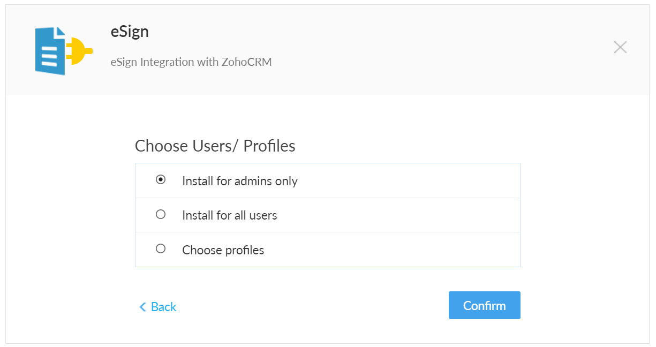Close the eSign installation dialog

click(620, 47)
